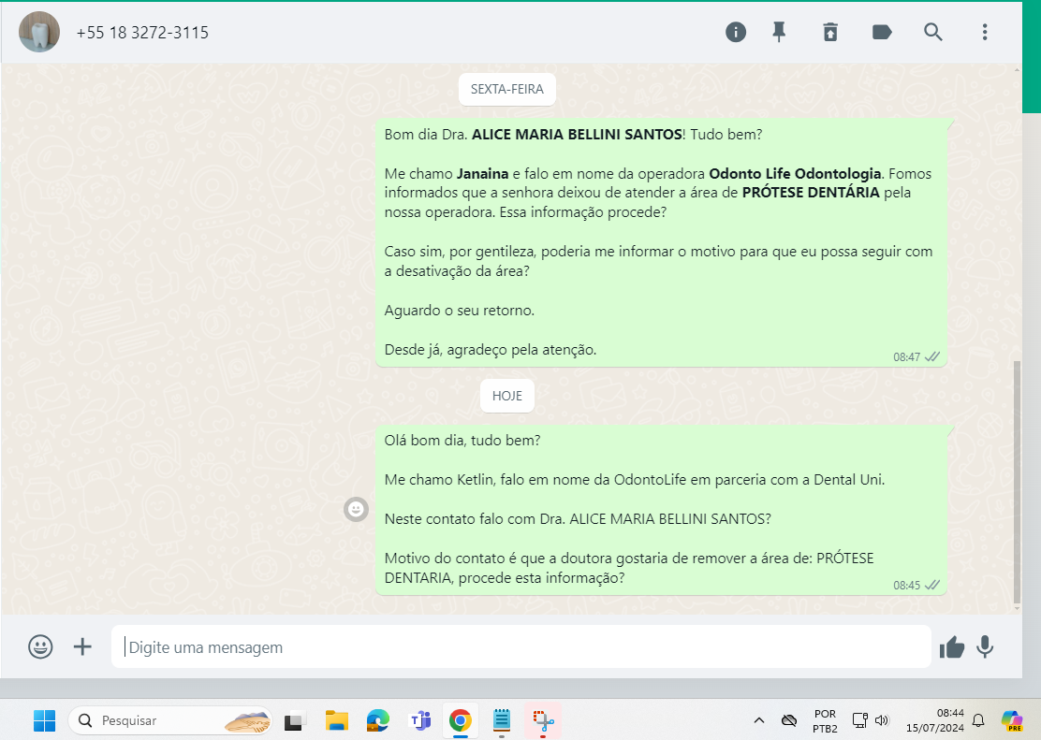Launch Microsoft Edge from taskbar

pos(378,720)
